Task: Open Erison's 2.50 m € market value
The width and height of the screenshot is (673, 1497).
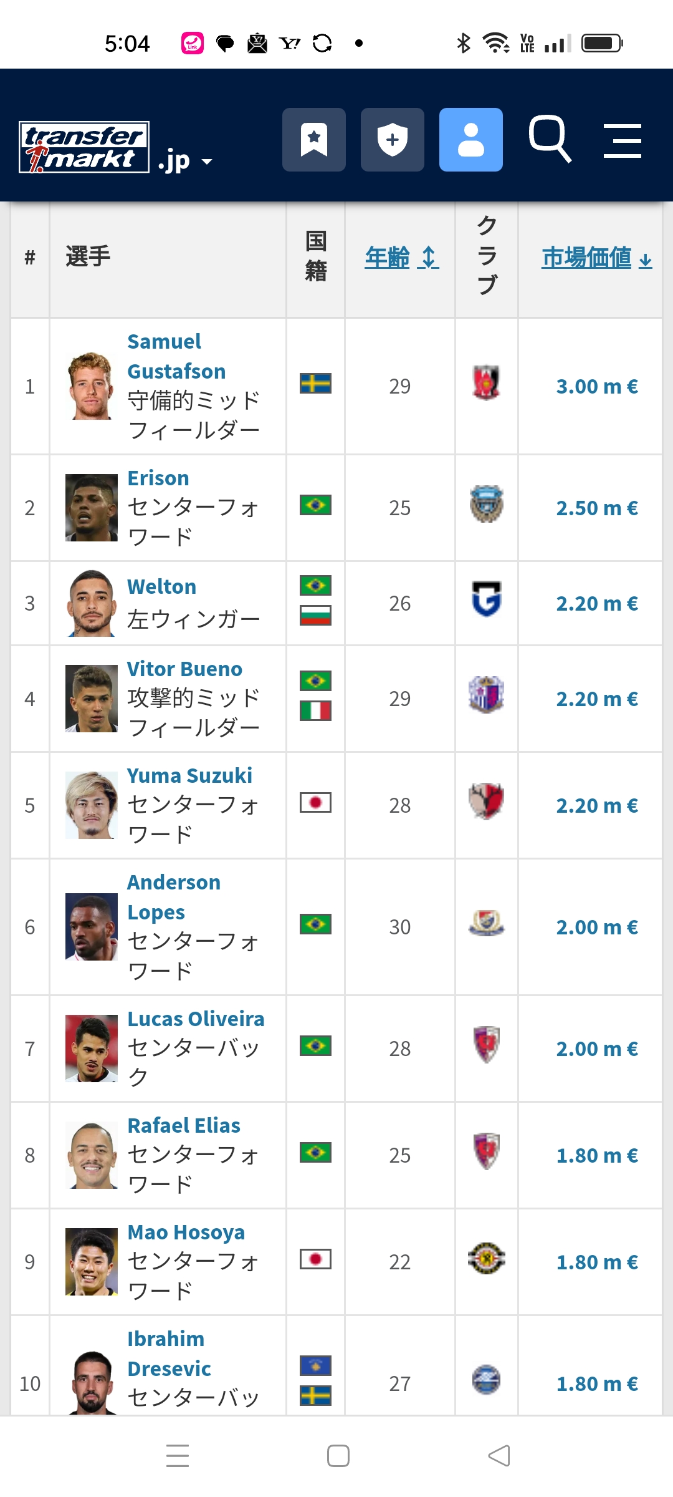Action: (597, 508)
